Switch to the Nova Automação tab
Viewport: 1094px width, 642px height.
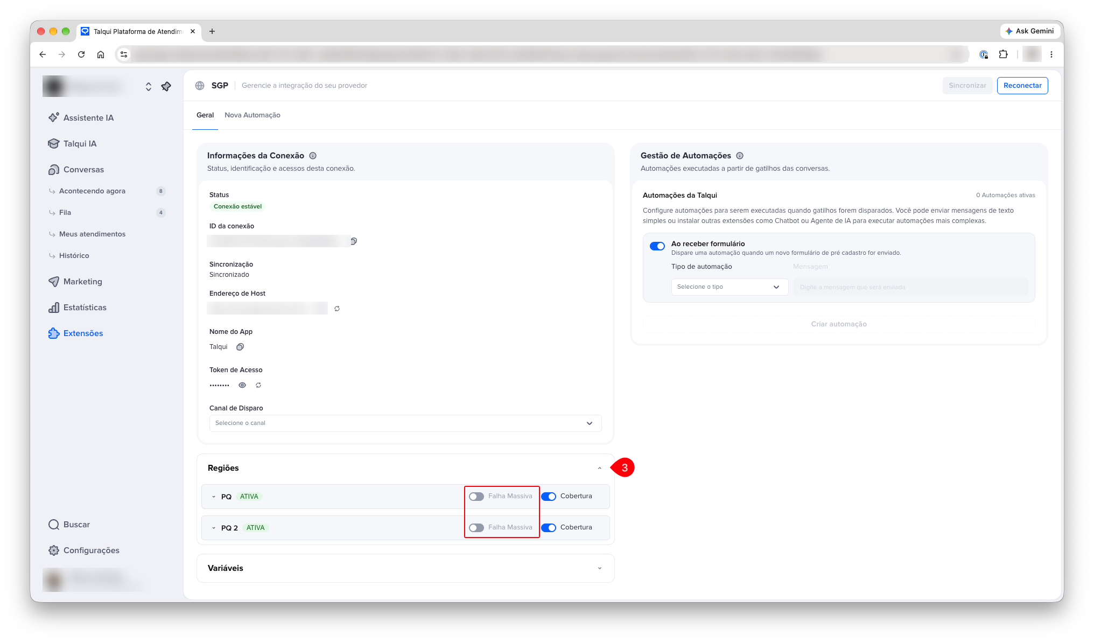pos(253,115)
